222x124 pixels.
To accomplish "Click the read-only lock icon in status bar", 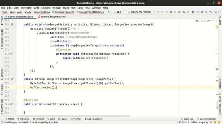I will point(211,123).
